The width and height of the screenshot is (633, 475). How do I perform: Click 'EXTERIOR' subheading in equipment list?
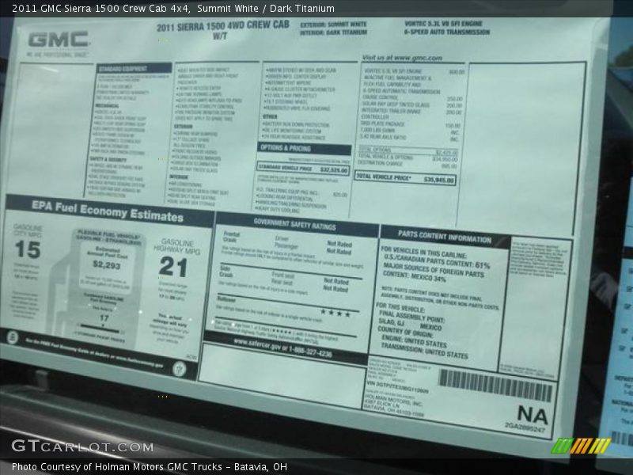point(183,127)
